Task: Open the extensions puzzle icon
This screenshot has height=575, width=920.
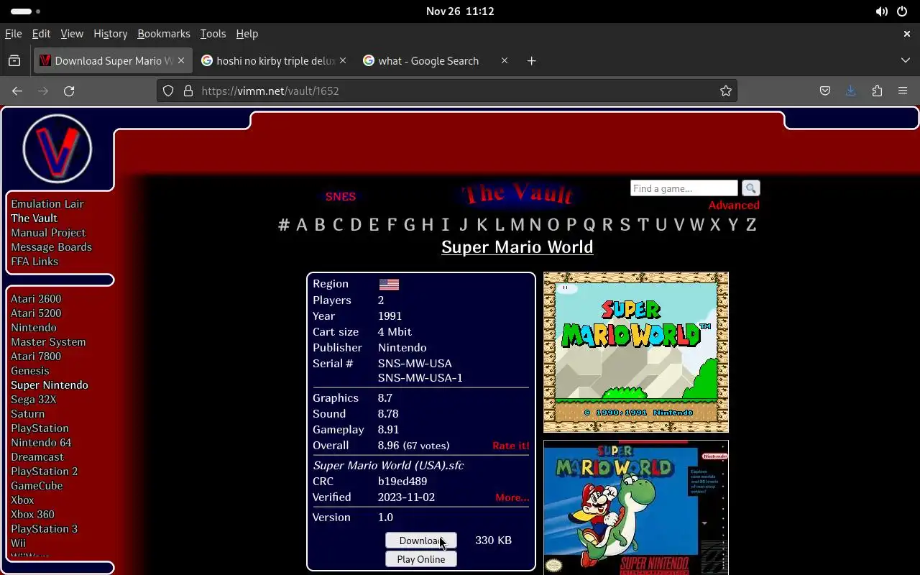Action: (877, 91)
